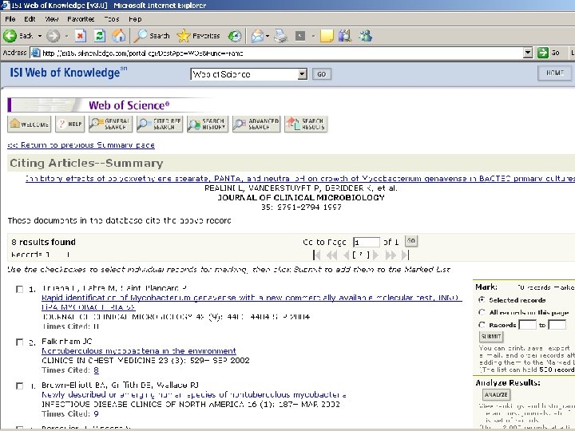
Task: Click inside the Go to Page number field
Action: tap(367, 243)
